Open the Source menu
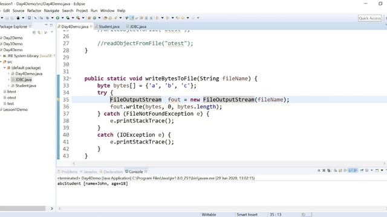 19,11
